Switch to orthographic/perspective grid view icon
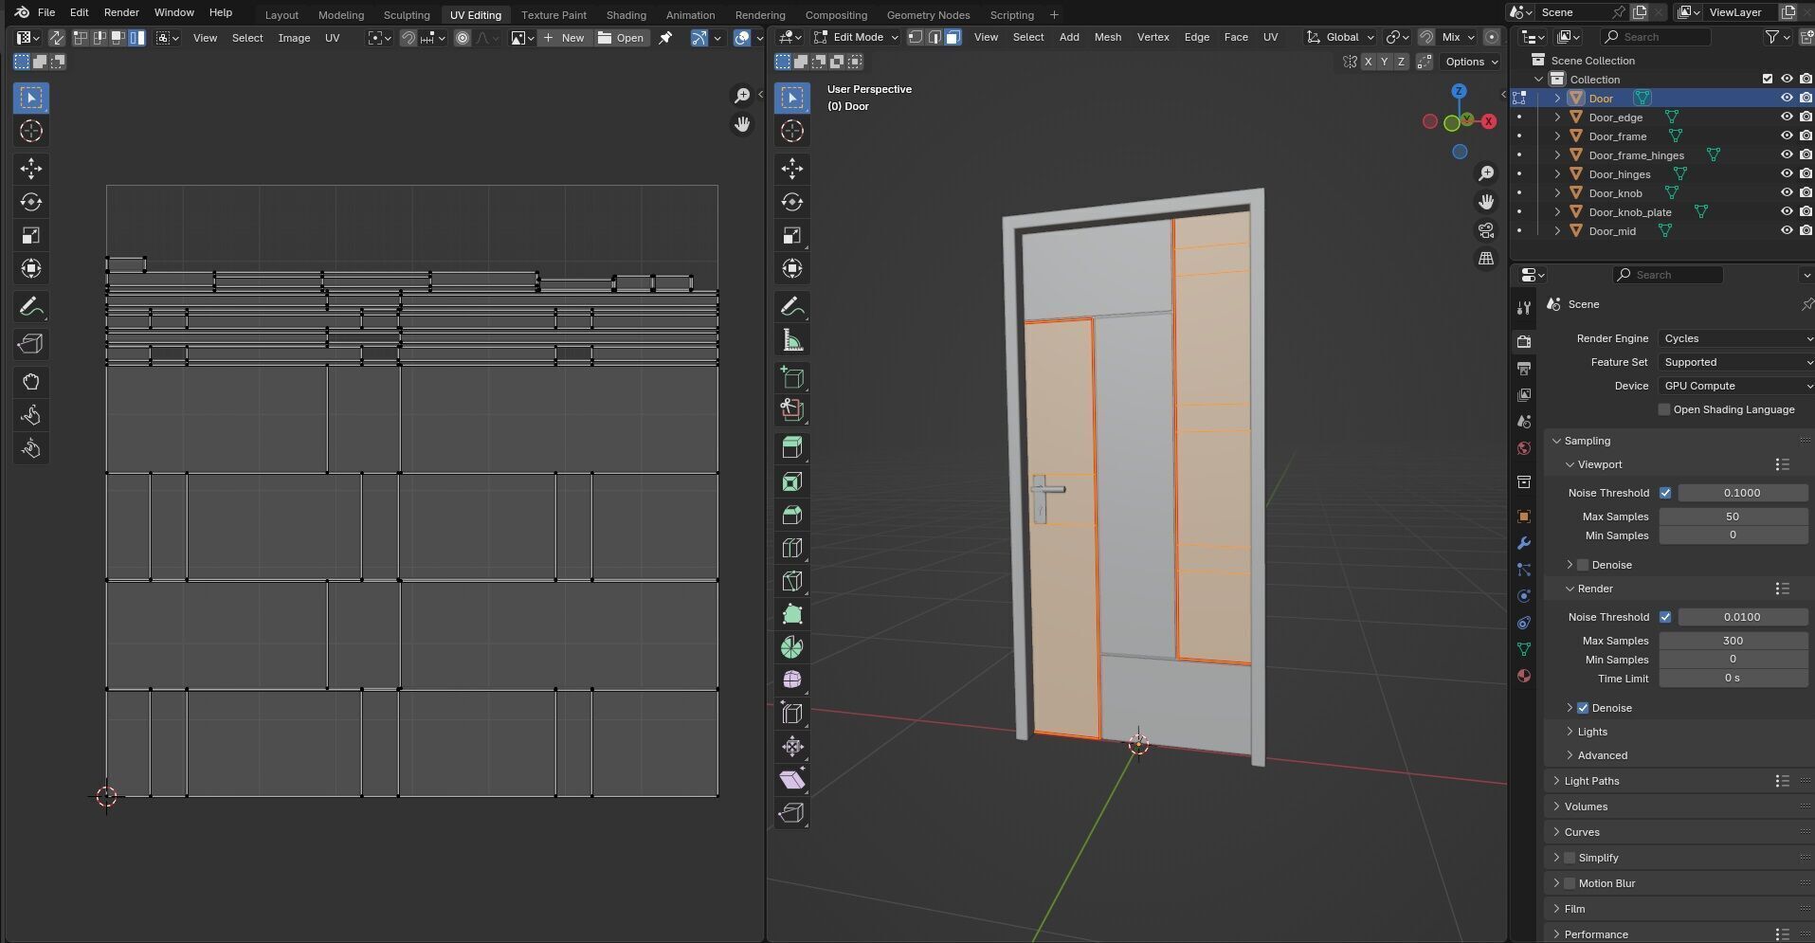The height and width of the screenshot is (943, 1815). tap(1486, 259)
